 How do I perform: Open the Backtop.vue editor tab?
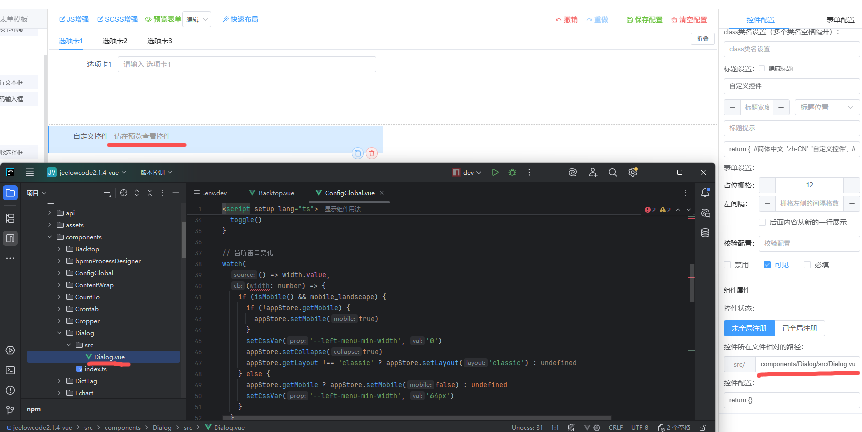(x=272, y=193)
